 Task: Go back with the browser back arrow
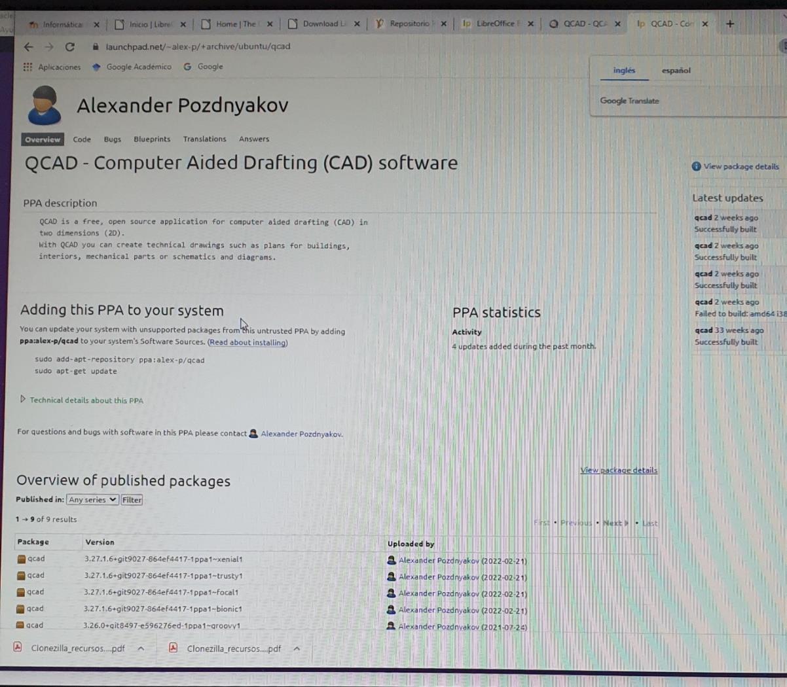click(x=28, y=46)
